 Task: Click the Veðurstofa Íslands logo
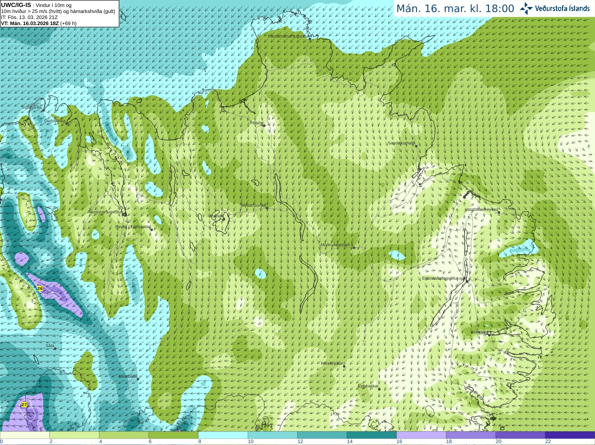[555, 8]
